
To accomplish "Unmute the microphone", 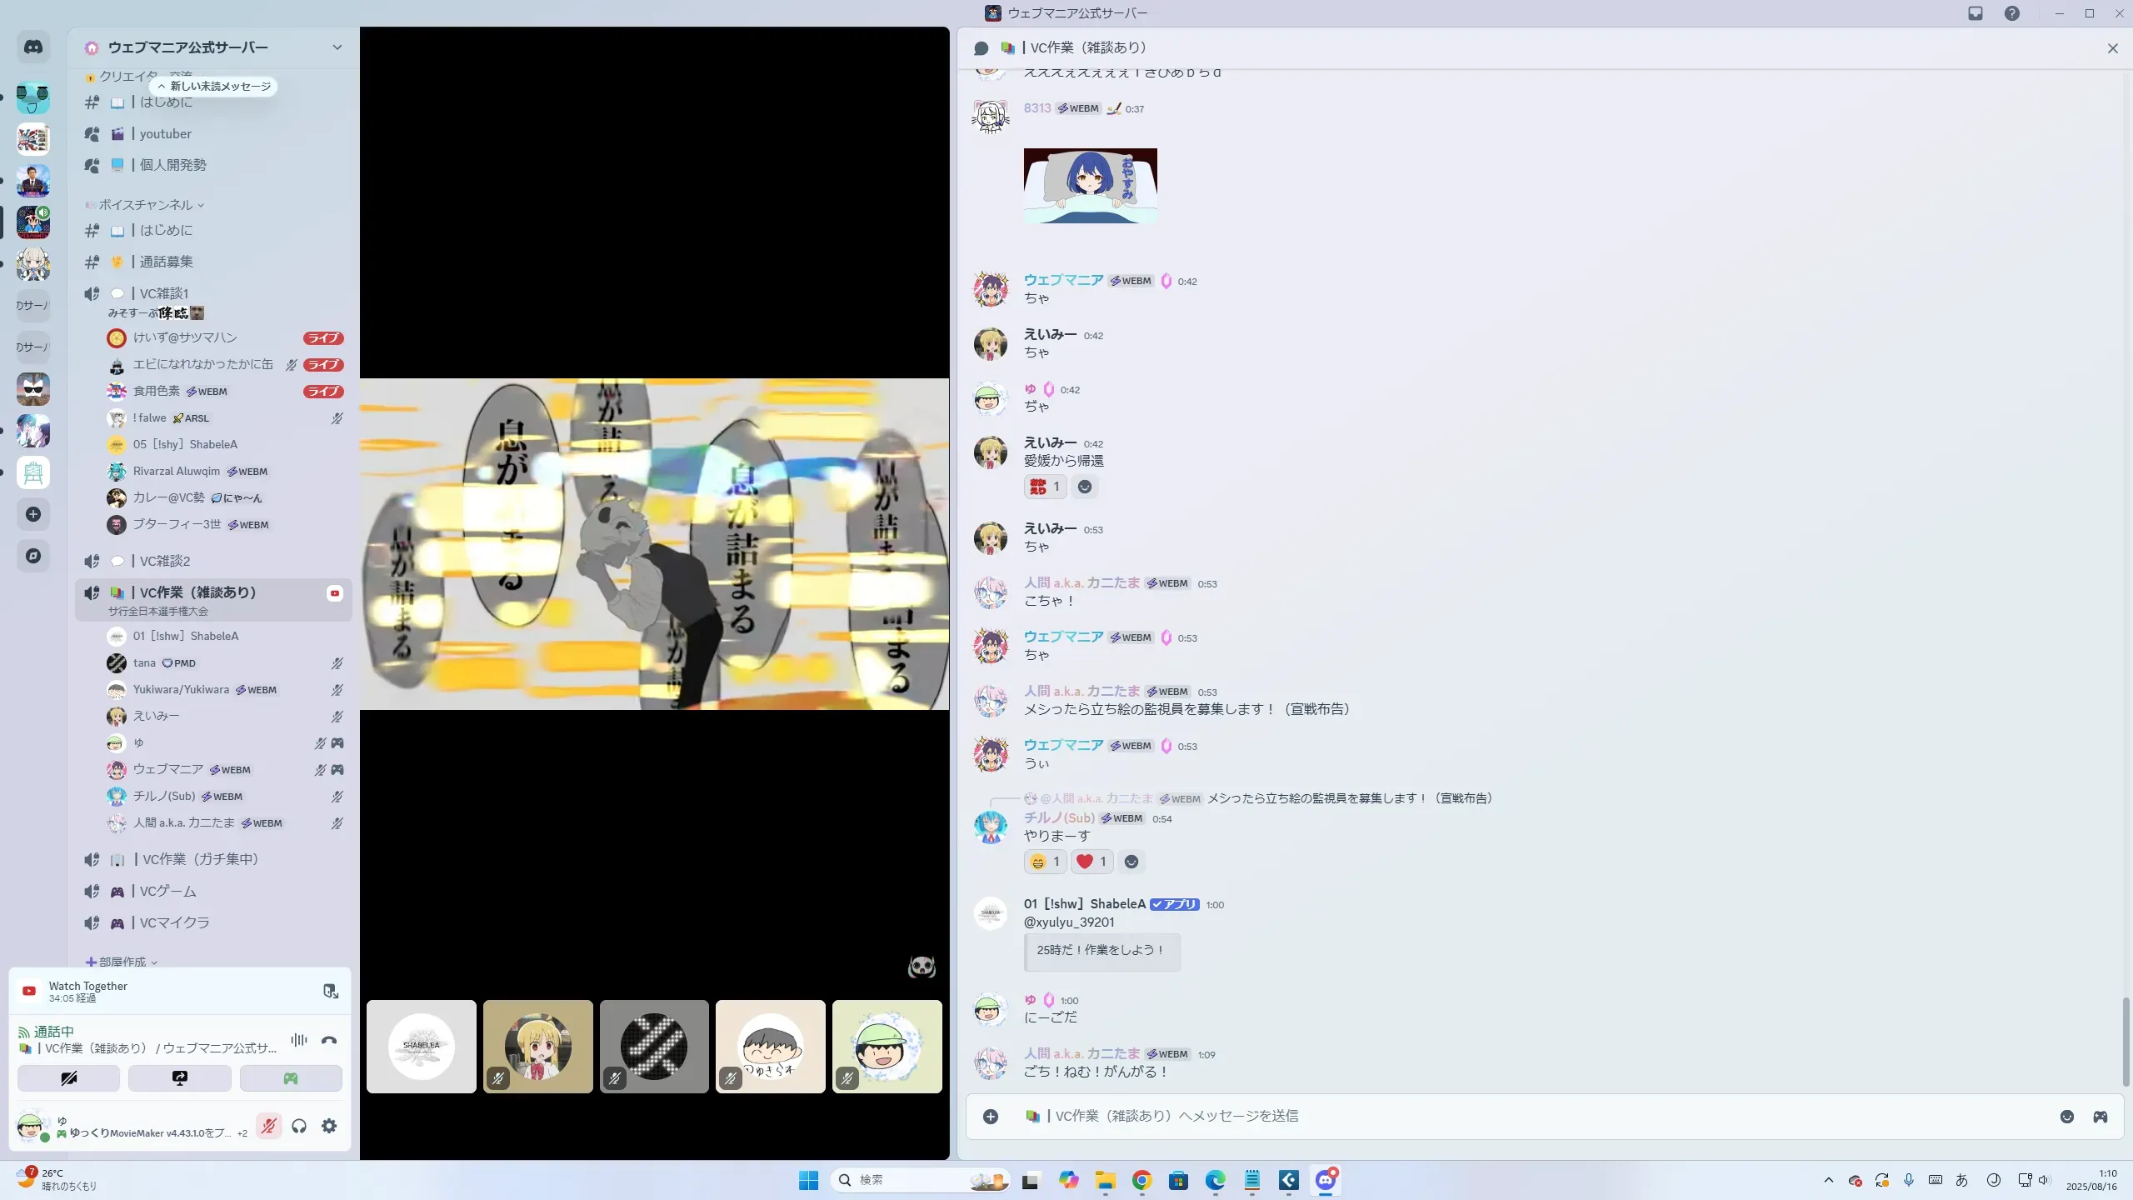I will (268, 1126).
